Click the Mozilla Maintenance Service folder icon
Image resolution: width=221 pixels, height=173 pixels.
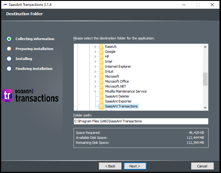pyautogui.click(x=101, y=91)
